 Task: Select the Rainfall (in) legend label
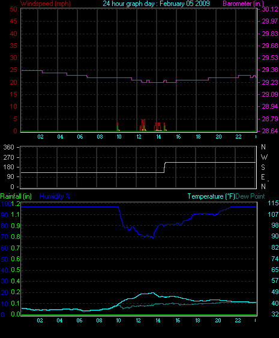[16, 196]
